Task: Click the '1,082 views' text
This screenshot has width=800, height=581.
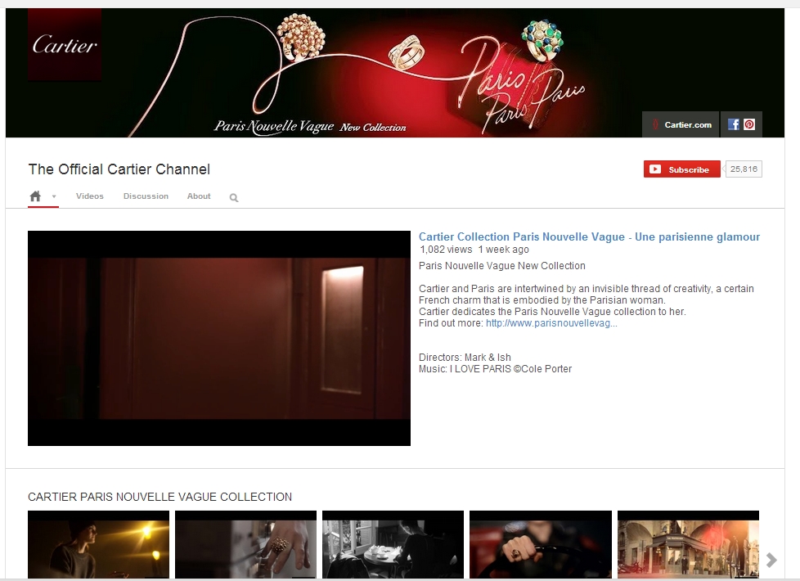Action: click(446, 250)
